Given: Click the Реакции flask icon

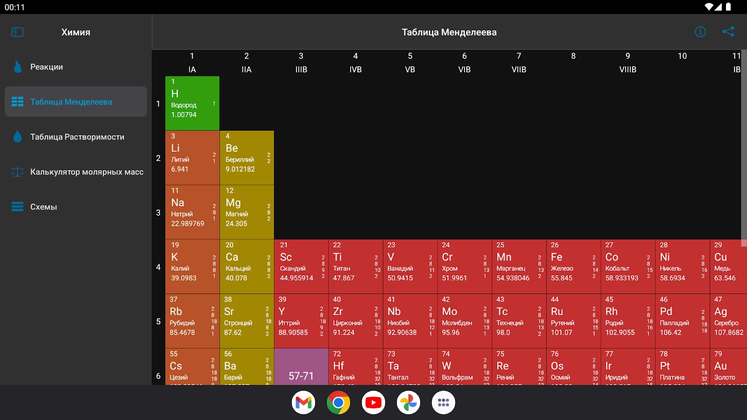Looking at the screenshot, I should pyautogui.click(x=18, y=67).
